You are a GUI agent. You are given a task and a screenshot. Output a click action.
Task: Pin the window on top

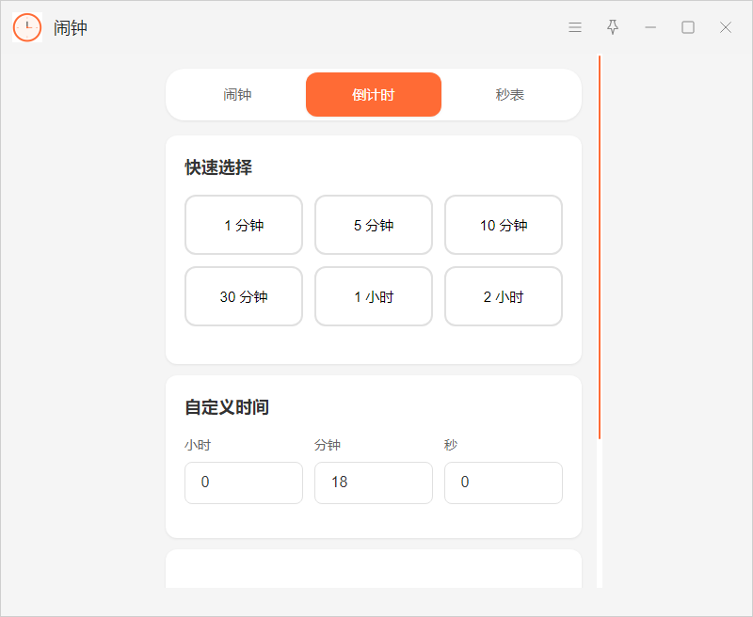click(x=613, y=27)
